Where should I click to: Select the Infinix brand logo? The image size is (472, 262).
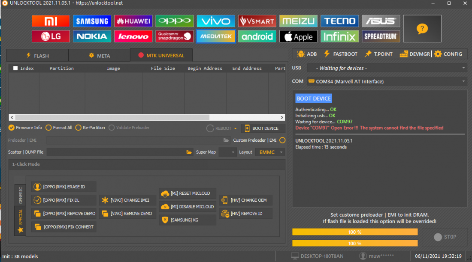click(x=339, y=36)
